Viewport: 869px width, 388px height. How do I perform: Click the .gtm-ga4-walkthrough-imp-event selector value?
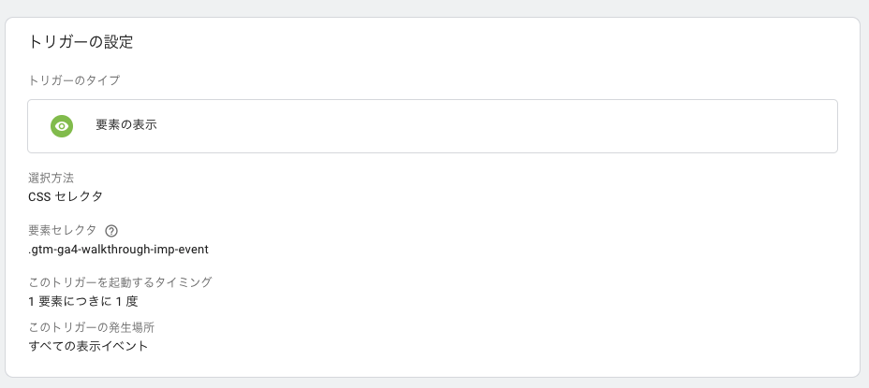(119, 250)
